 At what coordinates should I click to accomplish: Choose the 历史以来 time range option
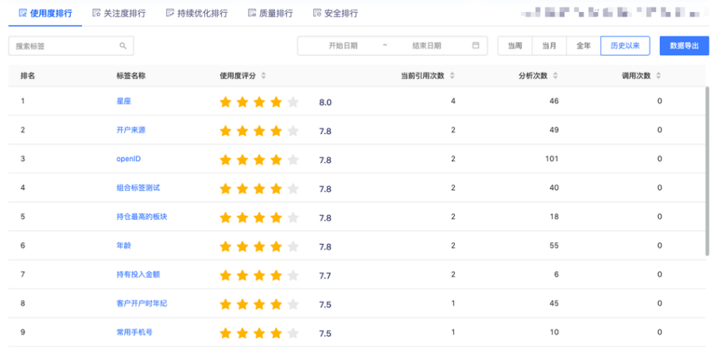pos(625,46)
